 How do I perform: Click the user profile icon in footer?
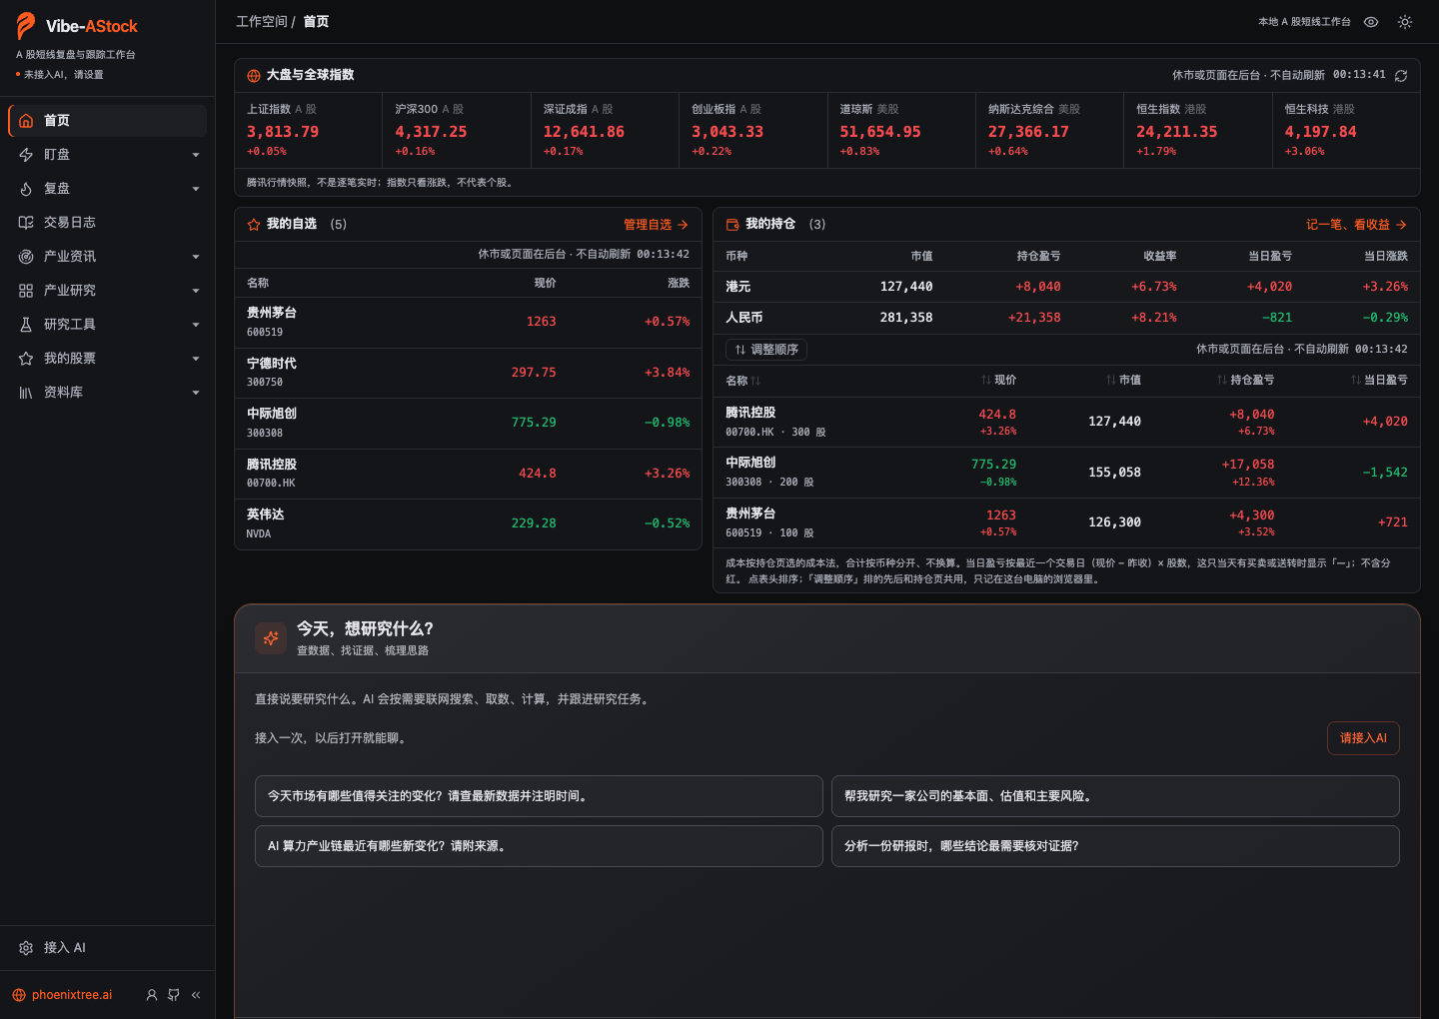pos(152,995)
